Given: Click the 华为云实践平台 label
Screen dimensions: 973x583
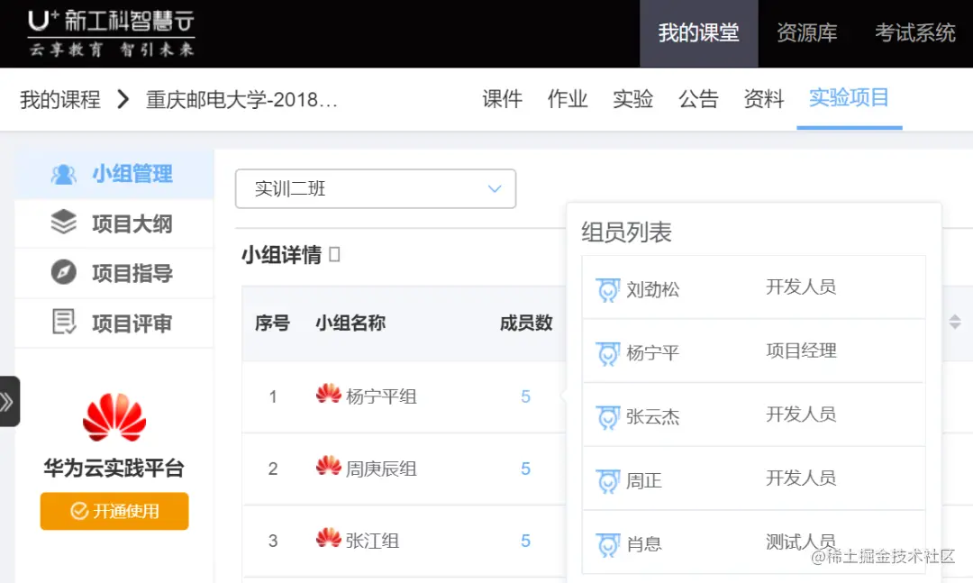Looking at the screenshot, I should (114, 468).
